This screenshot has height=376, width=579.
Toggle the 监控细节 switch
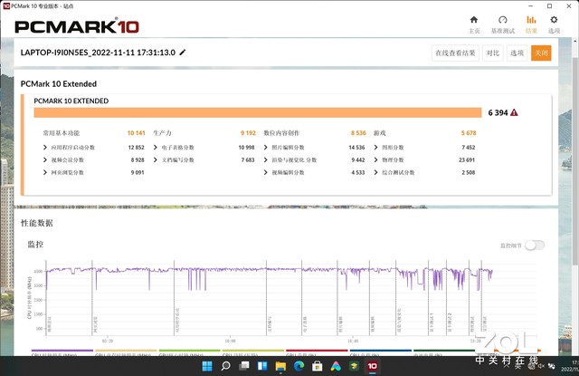tap(535, 246)
